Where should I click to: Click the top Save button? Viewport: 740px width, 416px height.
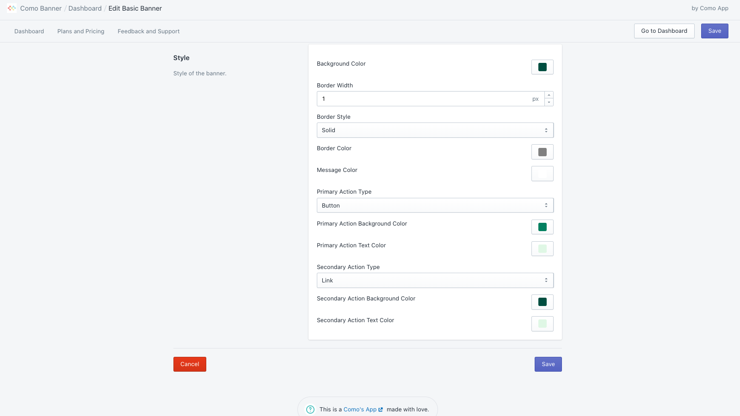(715, 31)
